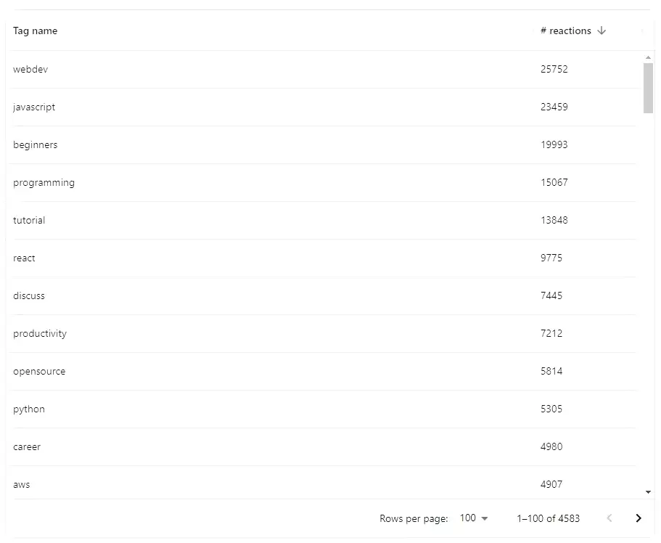Select the aws tag at the bottom
This screenshot has height=543, width=661.
tap(21, 484)
